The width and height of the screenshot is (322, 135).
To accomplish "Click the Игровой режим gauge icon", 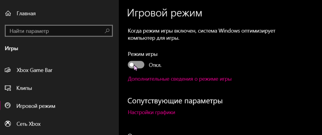I will [8, 106].
